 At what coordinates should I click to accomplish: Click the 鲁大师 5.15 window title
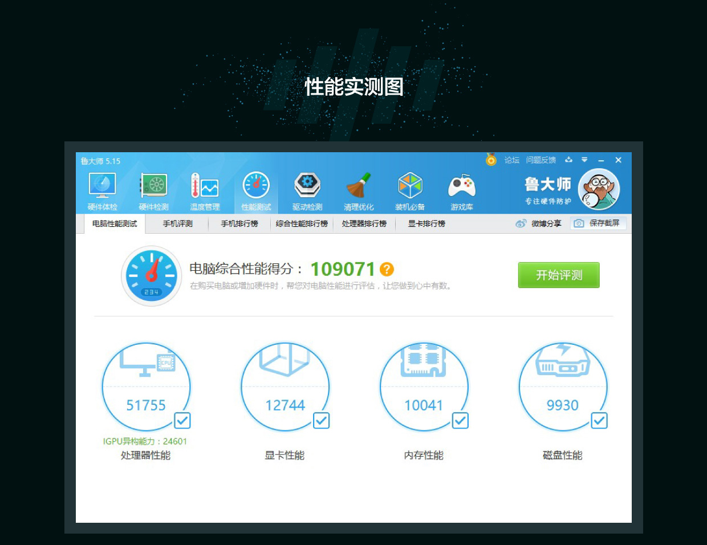point(100,161)
